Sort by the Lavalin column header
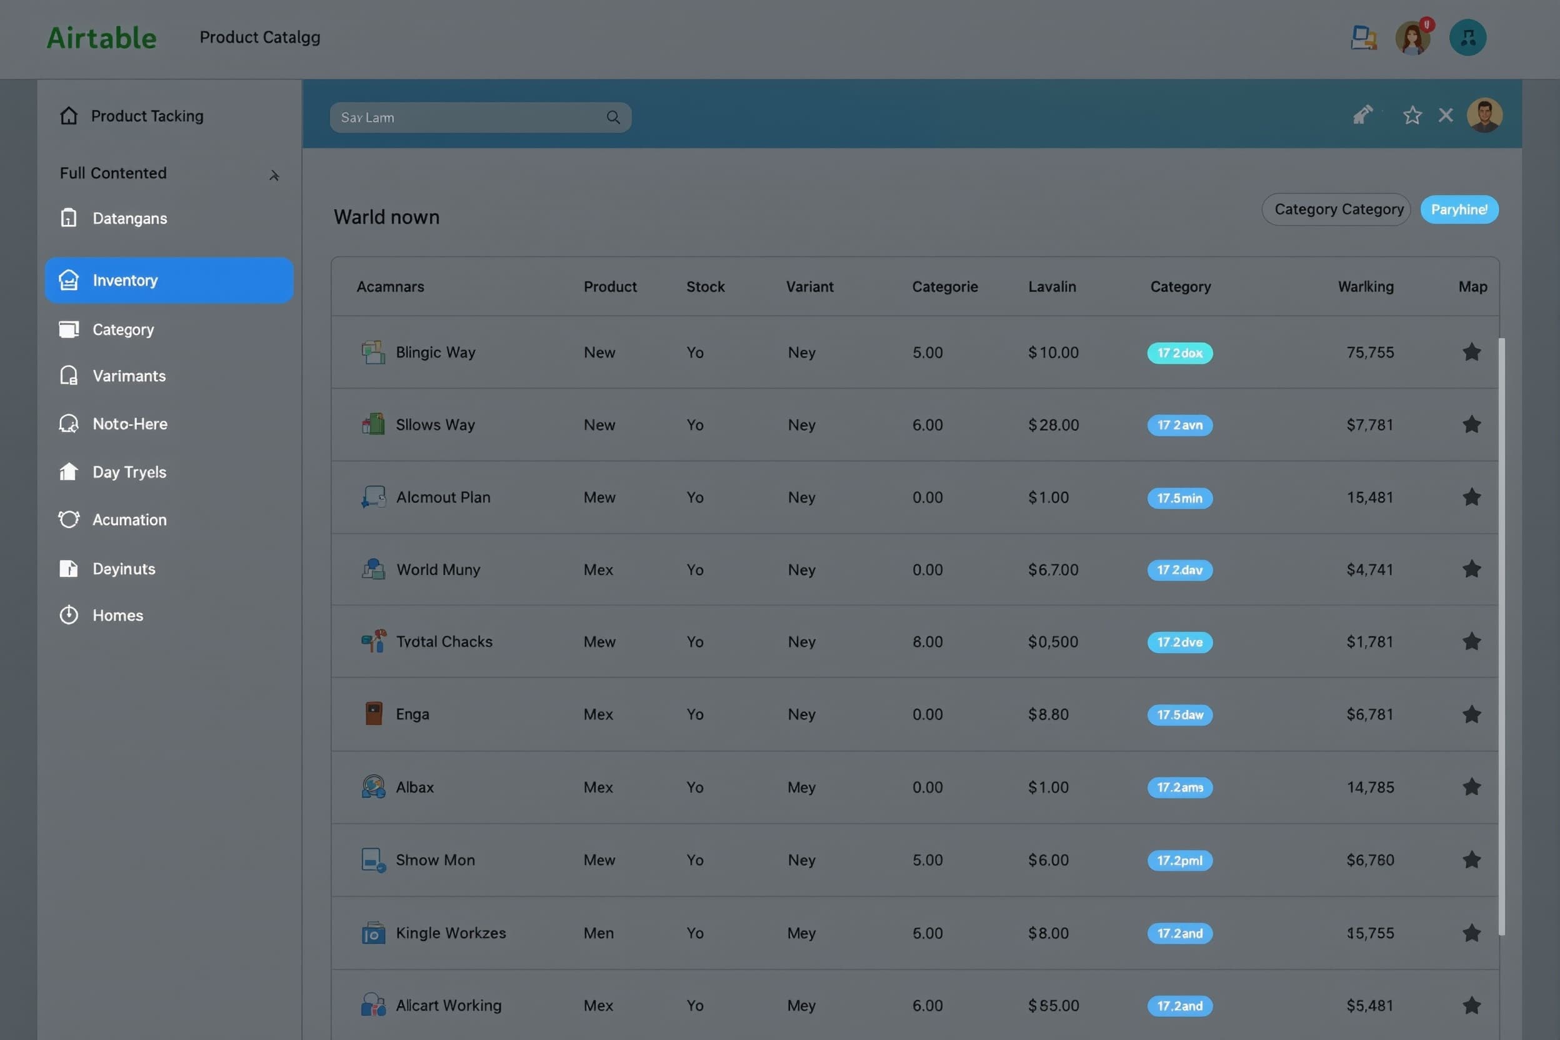 [1052, 286]
